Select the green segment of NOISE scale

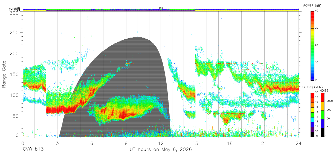point(322,115)
